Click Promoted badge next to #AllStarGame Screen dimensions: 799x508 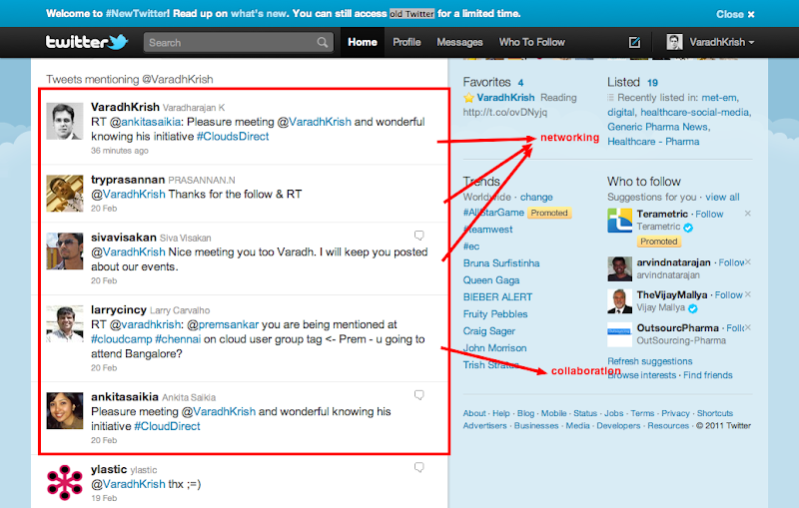[x=549, y=213]
